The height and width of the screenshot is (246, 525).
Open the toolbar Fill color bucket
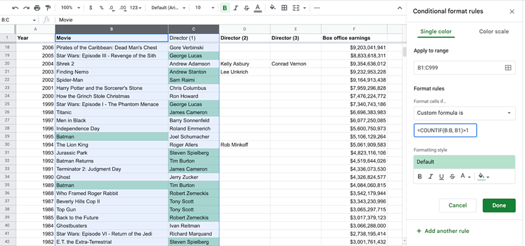coord(273,8)
